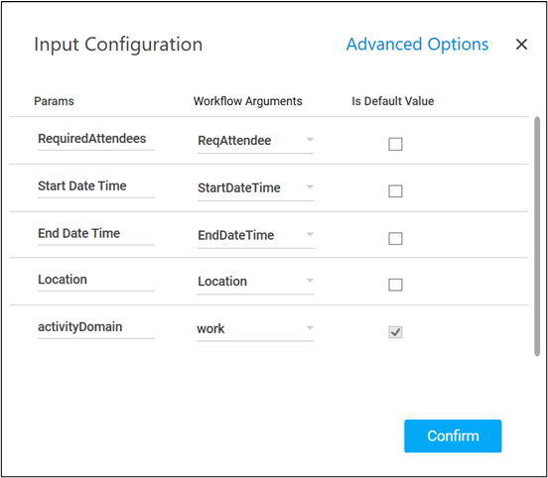
Task: Open the ReqAttendee dropdown arrow
Action: (x=310, y=140)
